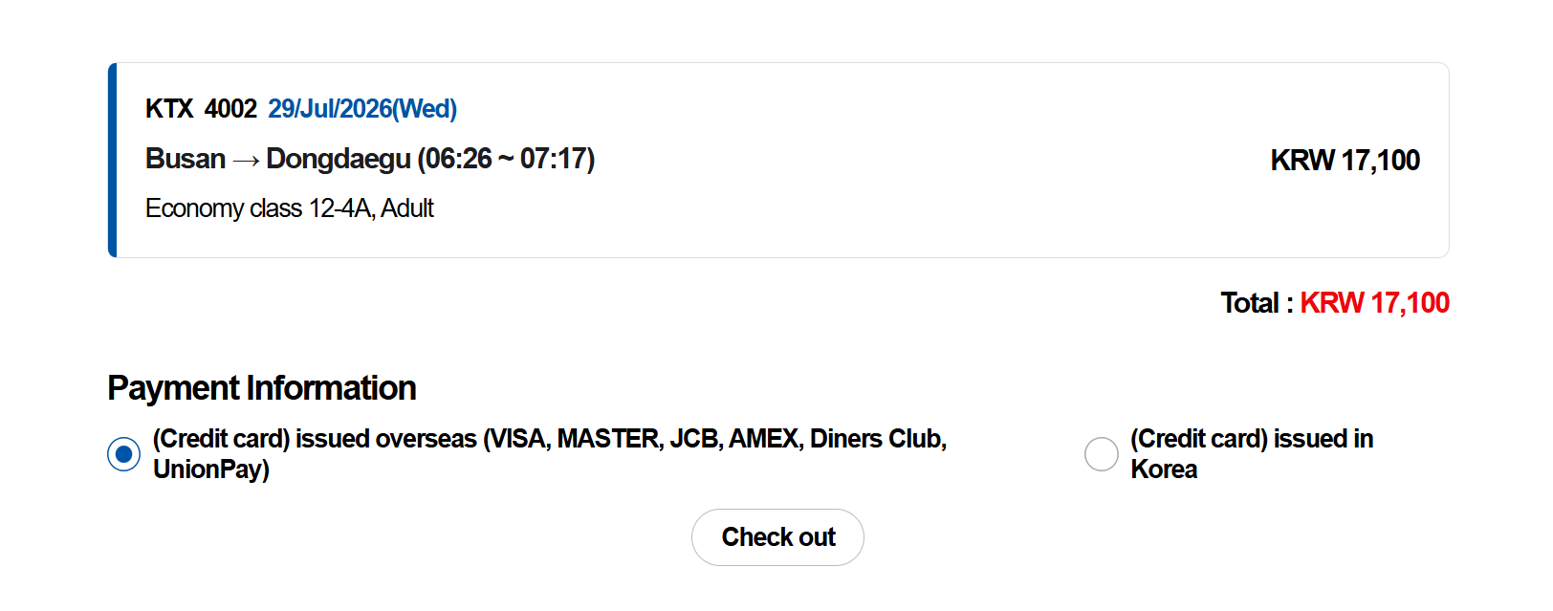Choose credit card issued in Korea radio
The image size is (1553, 611).
[x=1101, y=454]
